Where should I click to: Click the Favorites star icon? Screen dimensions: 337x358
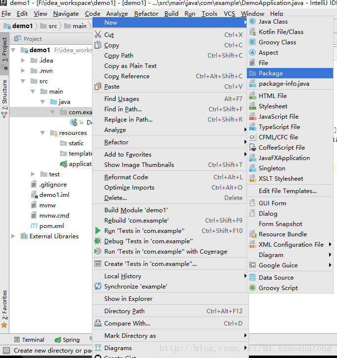point(4,325)
